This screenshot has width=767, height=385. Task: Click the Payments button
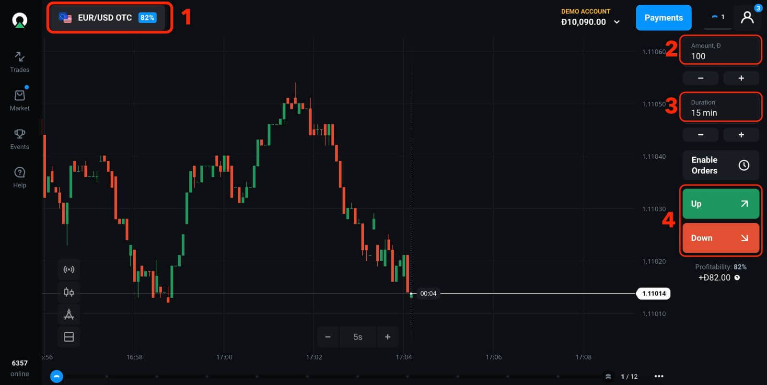point(663,18)
